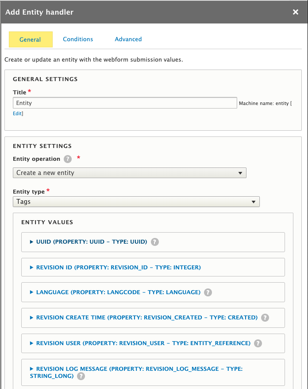Open the Entity type dropdown
308x389 pixels.
pyautogui.click(x=136, y=202)
